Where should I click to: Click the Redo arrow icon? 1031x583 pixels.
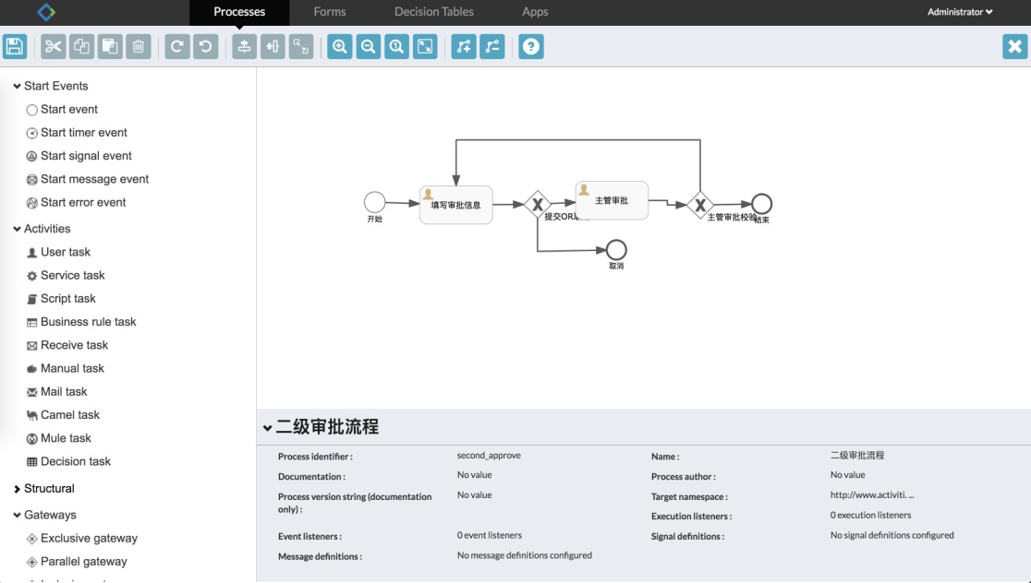tap(177, 46)
